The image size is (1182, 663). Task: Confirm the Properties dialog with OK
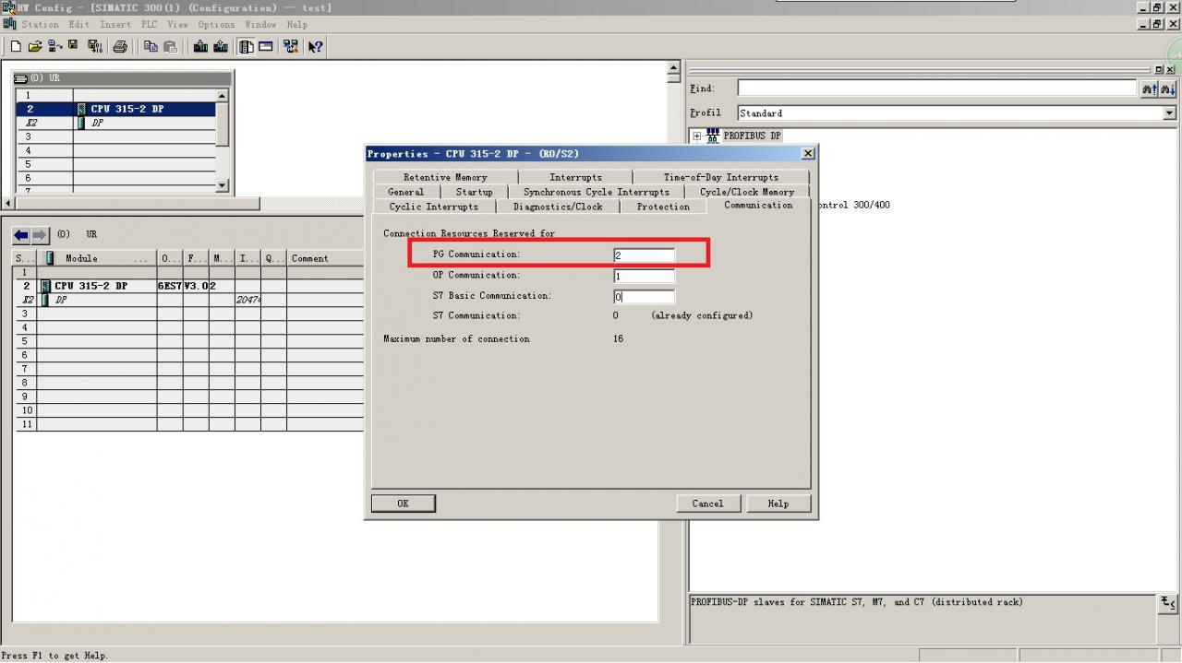coord(403,503)
